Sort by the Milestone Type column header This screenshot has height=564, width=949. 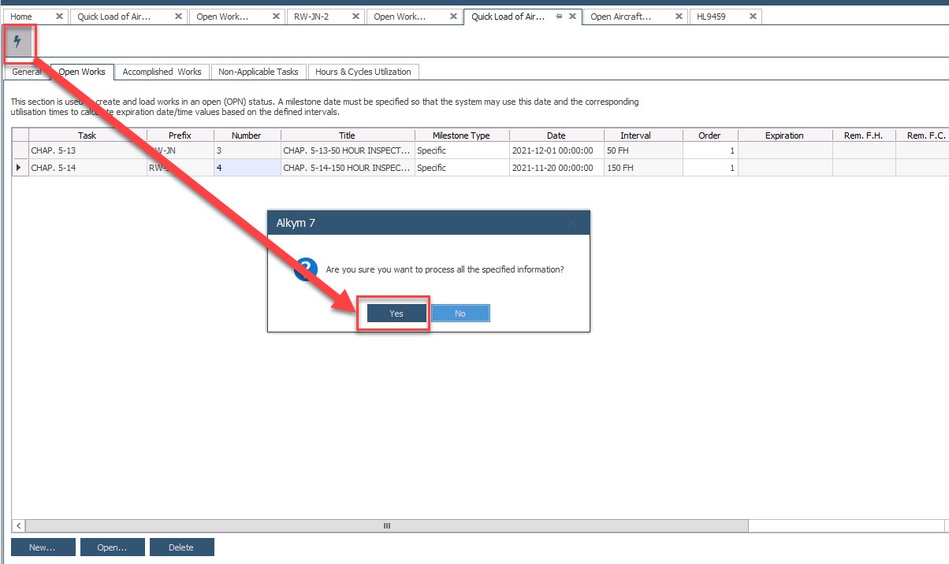tap(461, 135)
